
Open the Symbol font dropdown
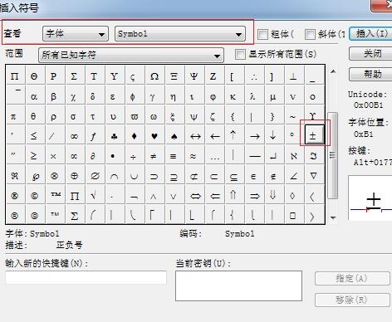[x=180, y=34]
